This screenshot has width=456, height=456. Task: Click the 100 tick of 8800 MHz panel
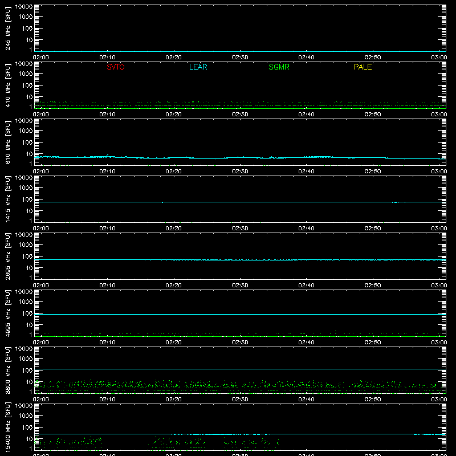(27, 370)
